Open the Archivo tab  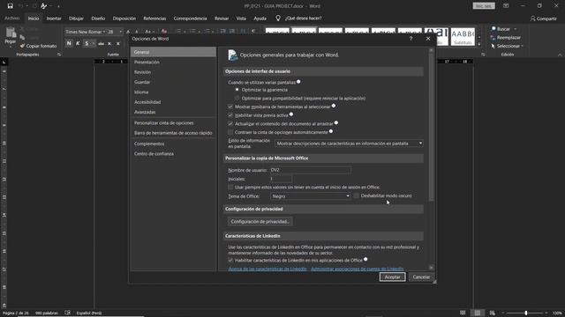tap(11, 18)
